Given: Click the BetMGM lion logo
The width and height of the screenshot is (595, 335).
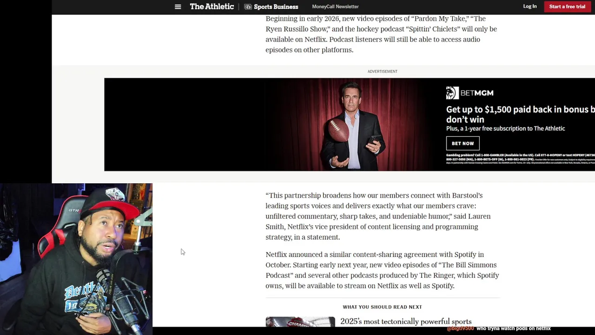Looking at the screenshot, I should (452, 93).
